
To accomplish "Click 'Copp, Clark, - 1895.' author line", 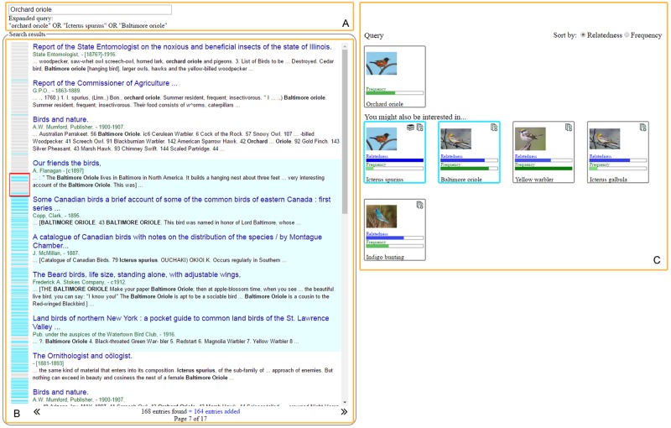I will coord(56,216).
